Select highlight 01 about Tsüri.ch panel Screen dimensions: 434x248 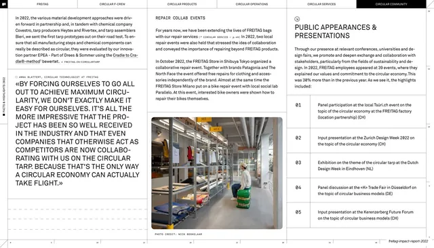pyautogui.click(x=357, y=111)
